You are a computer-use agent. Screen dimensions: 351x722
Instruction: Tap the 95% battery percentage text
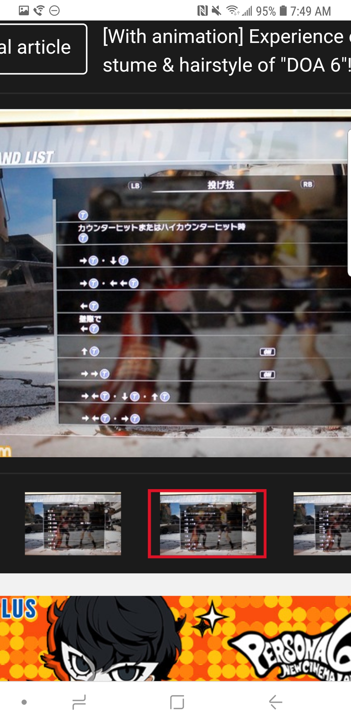click(266, 11)
